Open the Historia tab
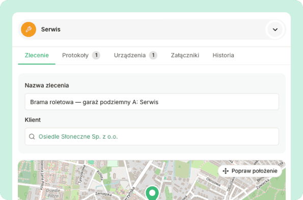Screen dimensions: 303x200 223,55
